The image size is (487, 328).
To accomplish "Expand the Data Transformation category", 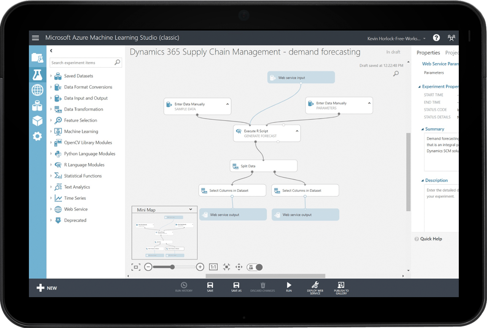I will (x=51, y=109).
